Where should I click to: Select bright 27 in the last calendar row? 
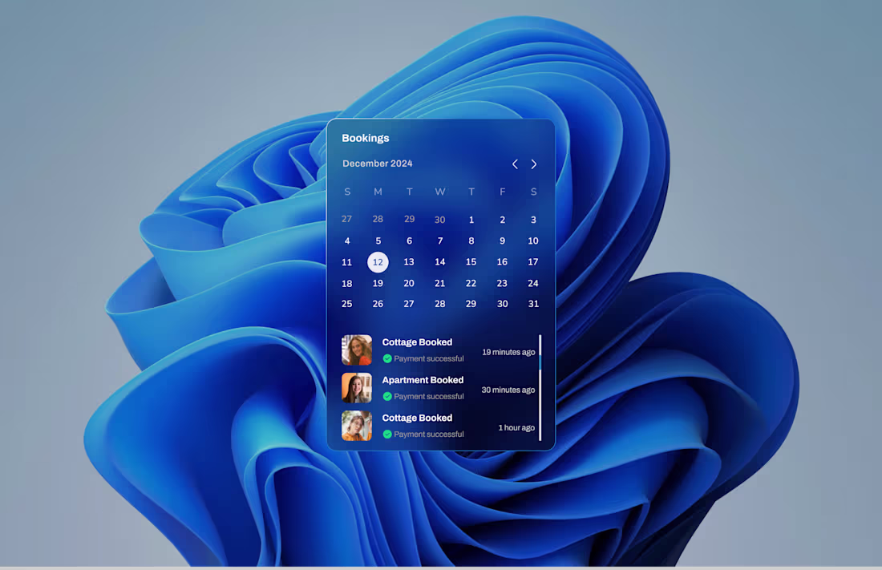(x=409, y=304)
